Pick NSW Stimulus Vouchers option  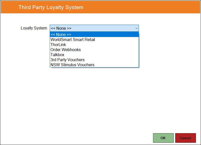(x=94, y=65)
